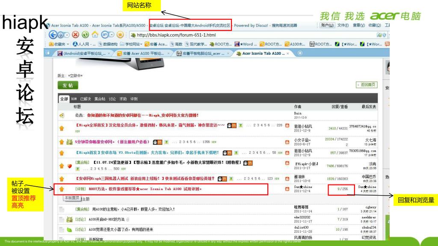Open the 文件(F) menu

[343, 25]
